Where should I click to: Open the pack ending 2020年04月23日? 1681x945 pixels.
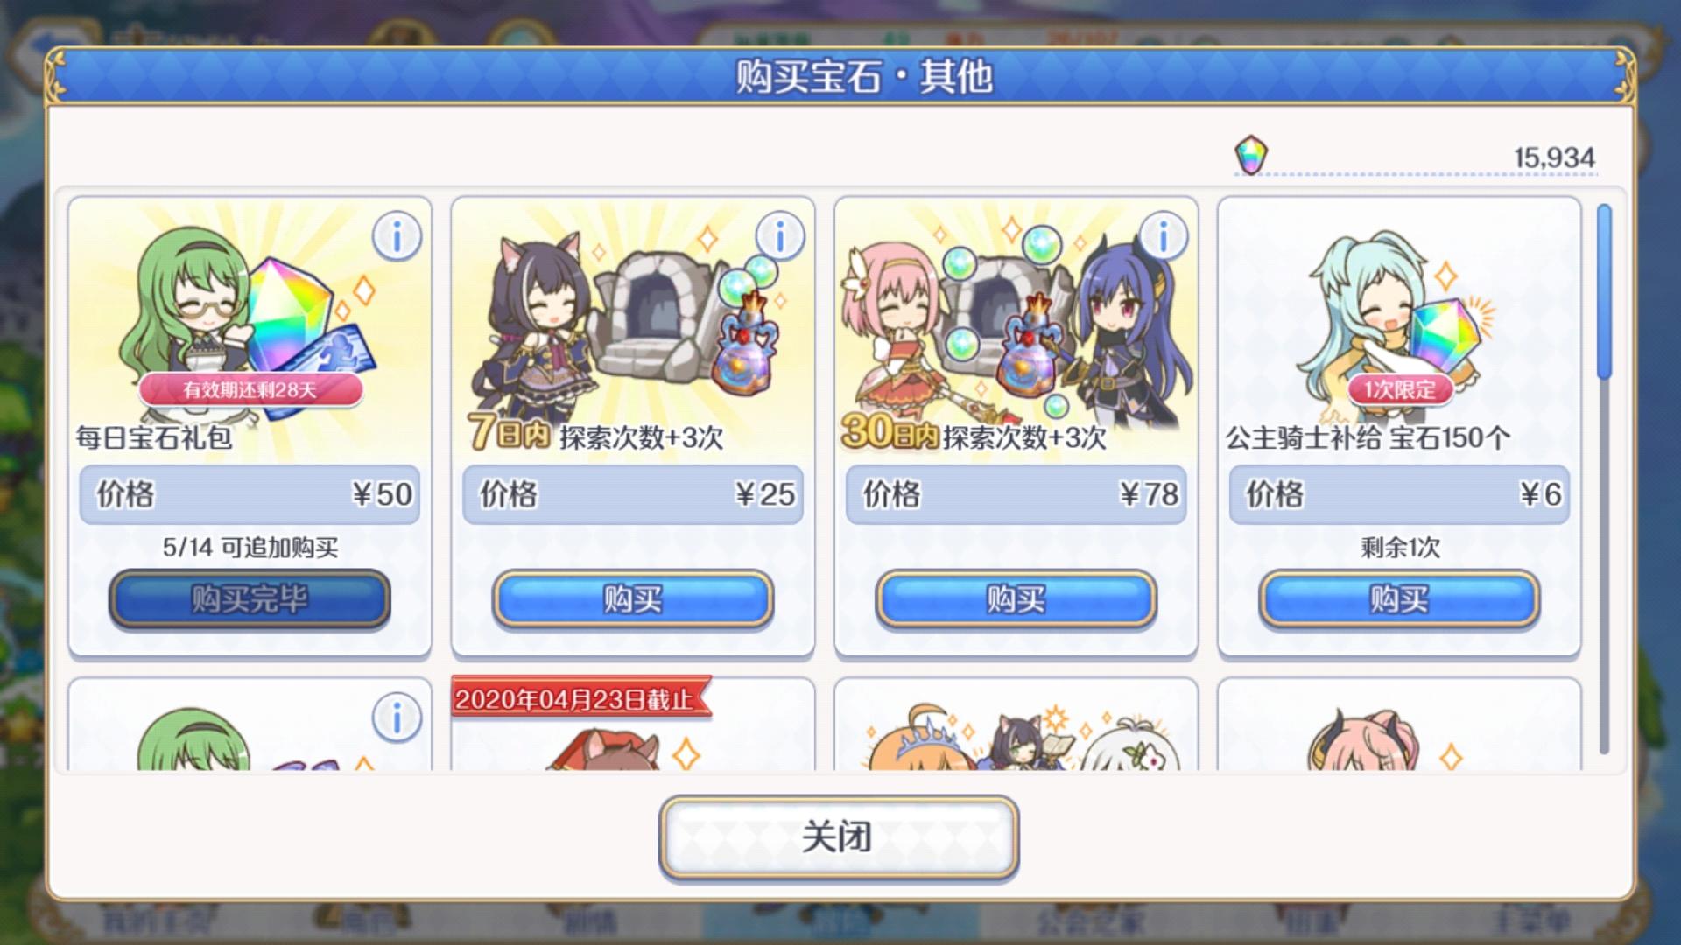pyautogui.click(x=633, y=724)
